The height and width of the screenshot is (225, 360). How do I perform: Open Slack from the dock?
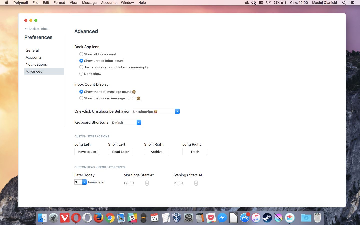tap(132, 218)
